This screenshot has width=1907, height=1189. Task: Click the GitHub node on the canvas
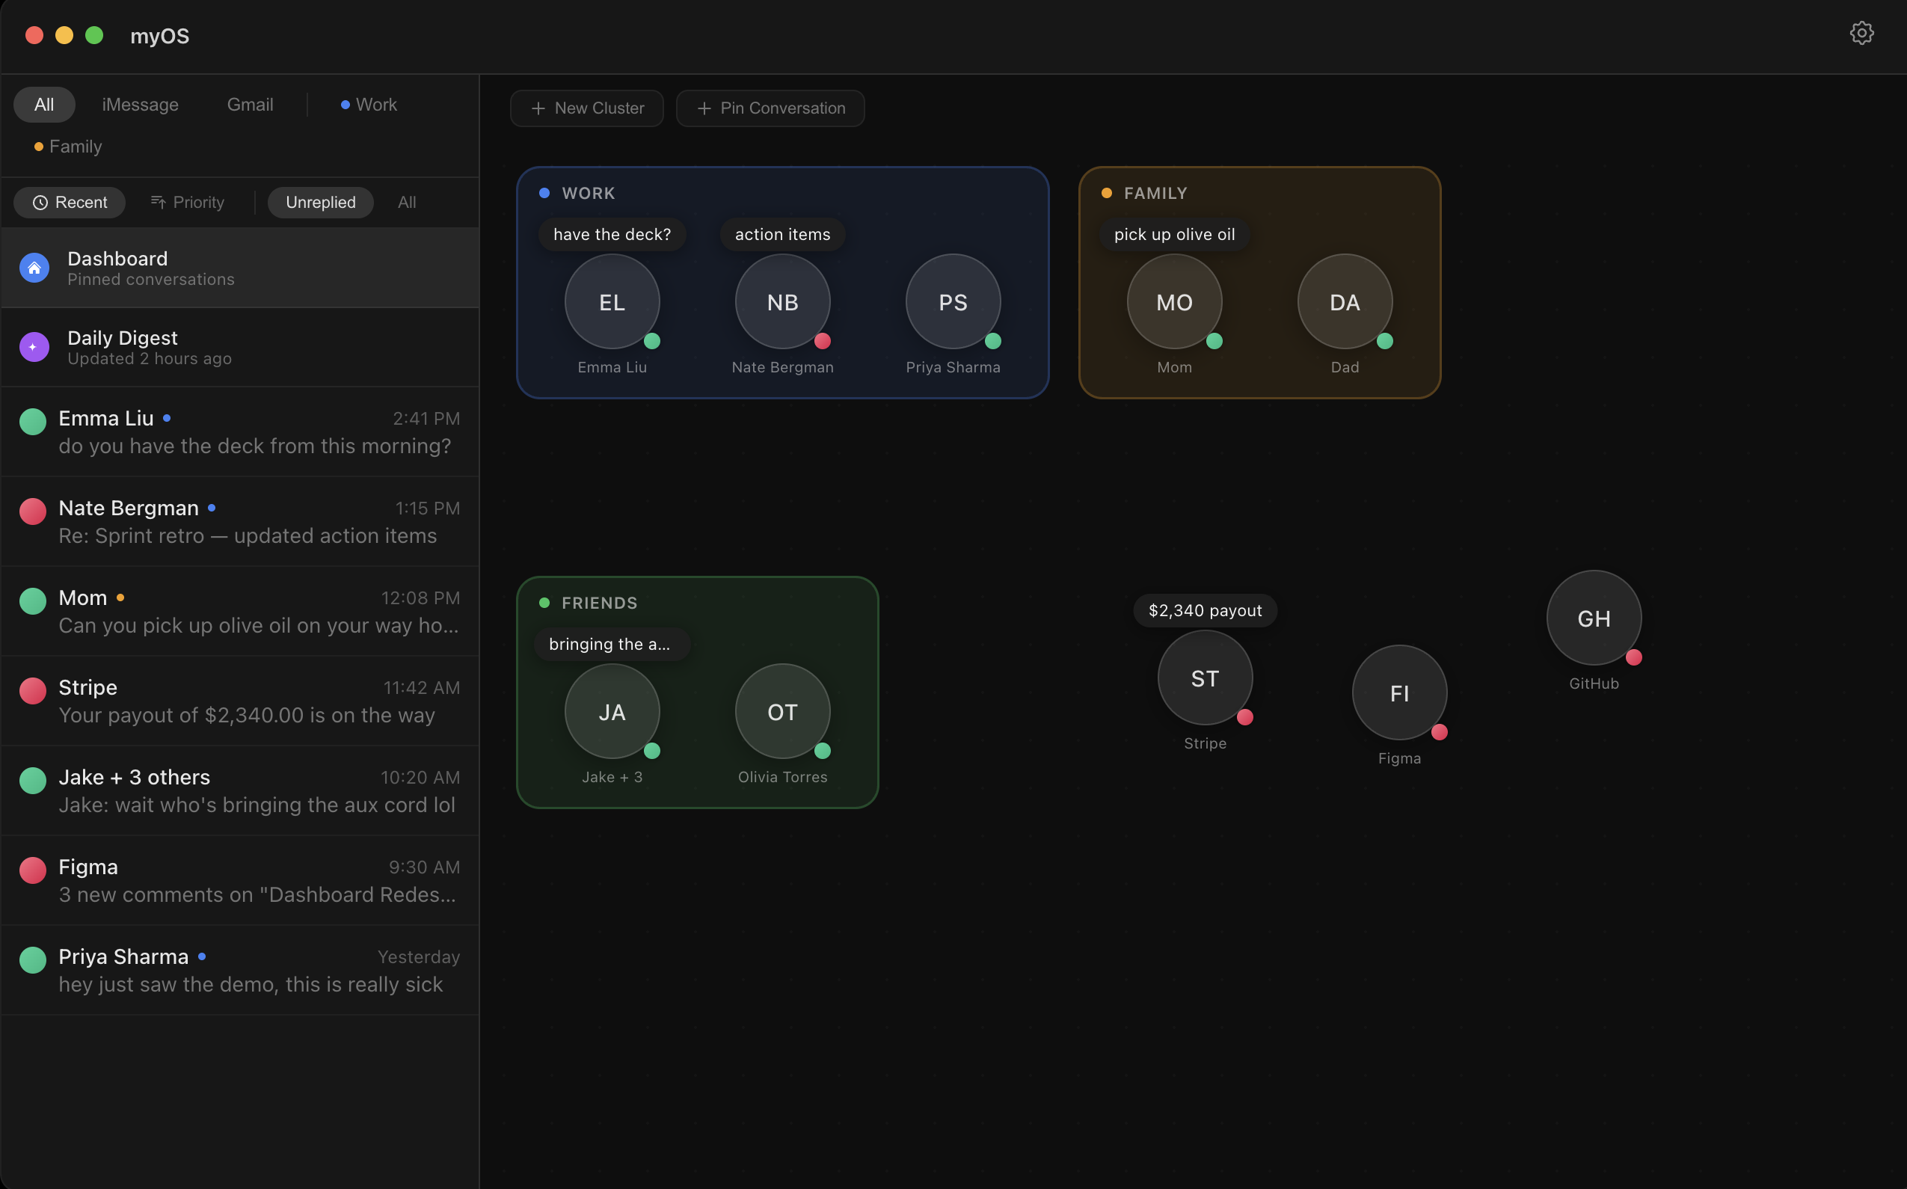click(x=1593, y=618)
